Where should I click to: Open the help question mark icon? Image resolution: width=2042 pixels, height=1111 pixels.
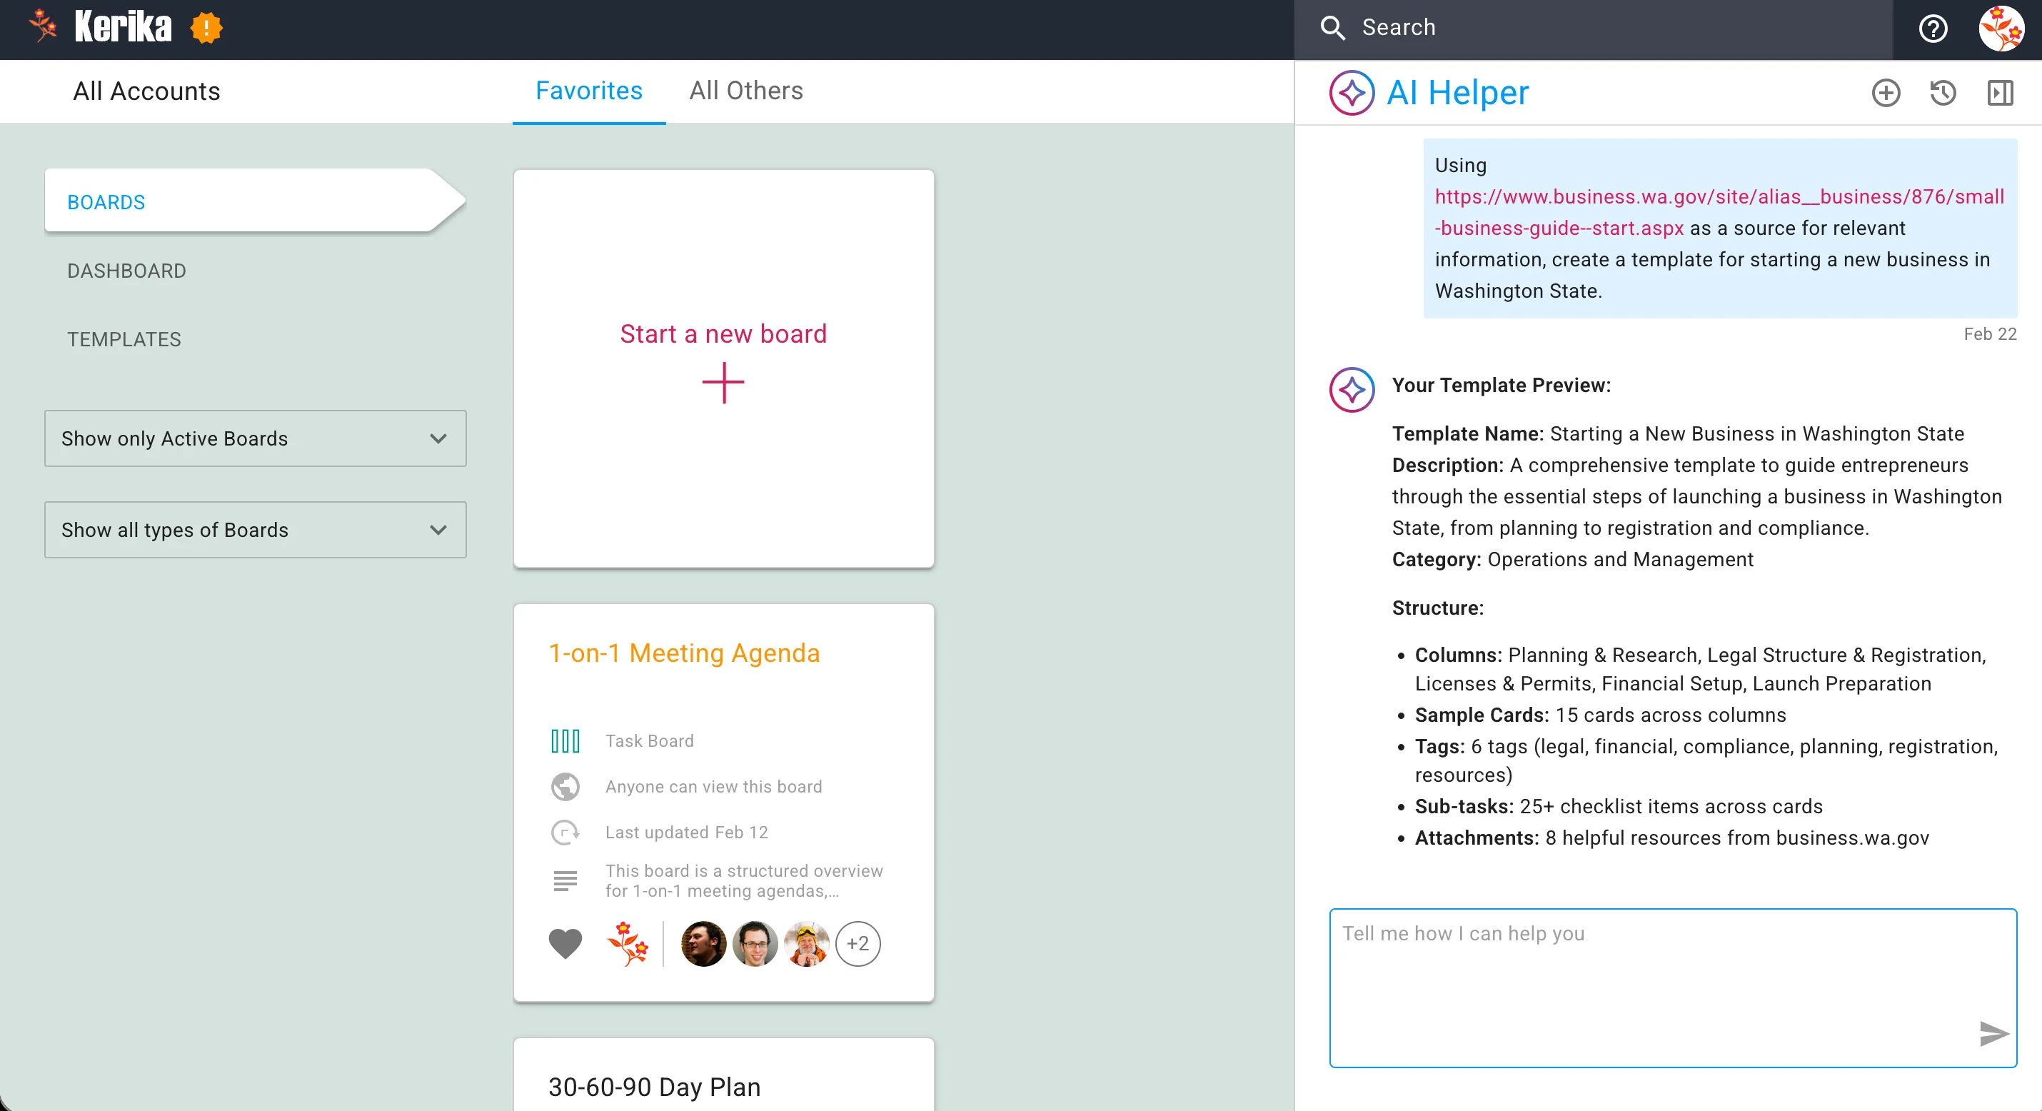click(x=1933, y=29)
